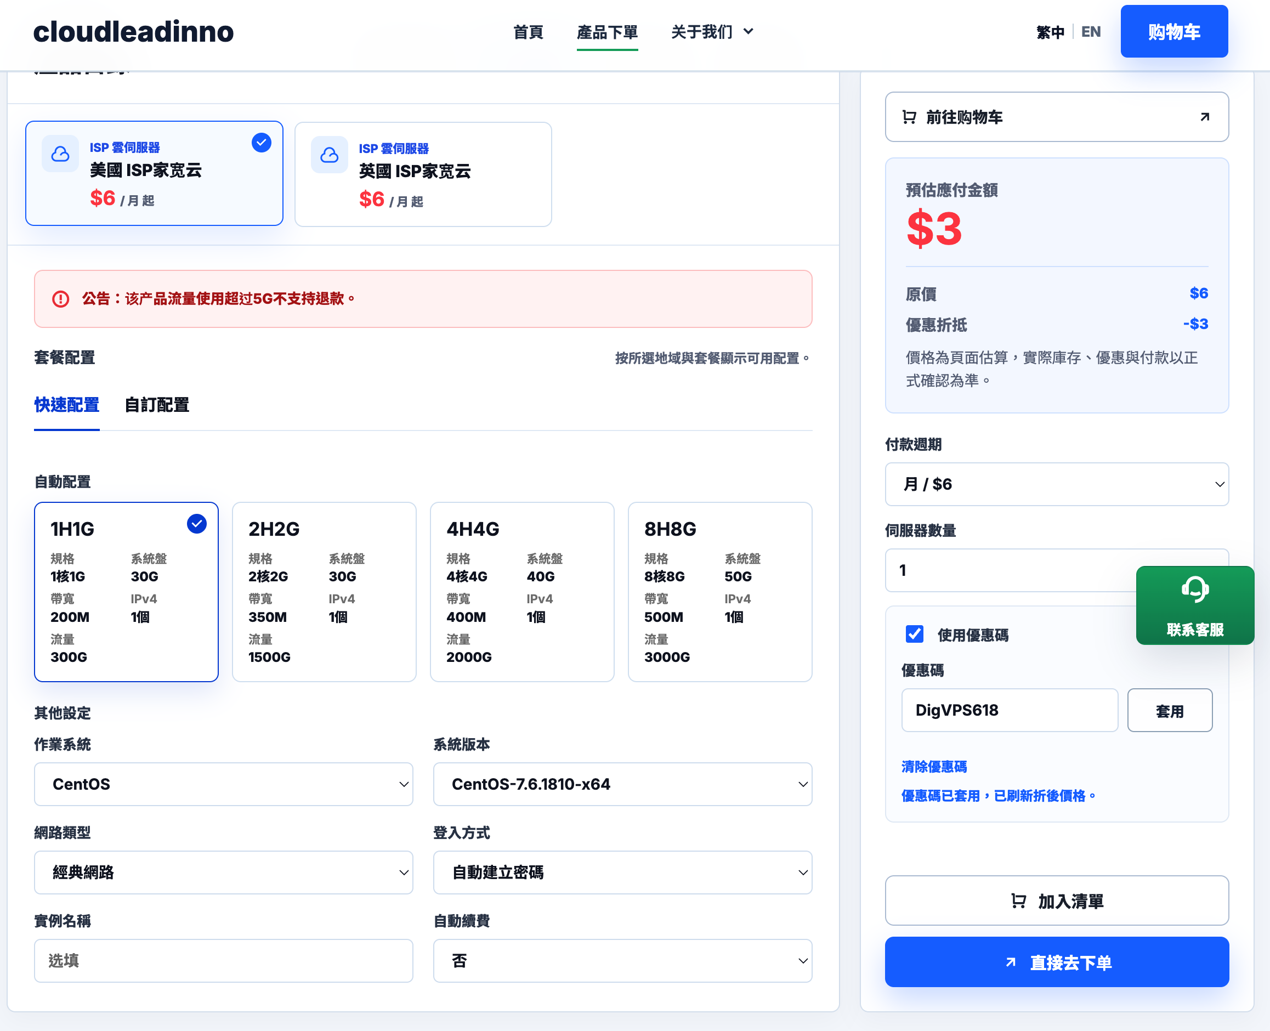Viewport: 1270px width, 1031px height.
Task: Open 產品下單 in top navigation
Action: (608, 31)
